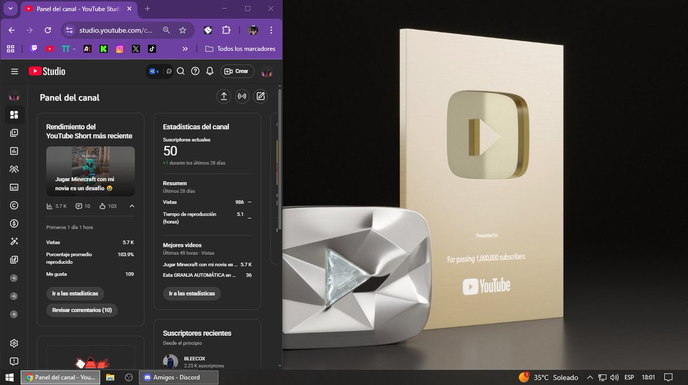The image size is (688, 385).
Task: Open the YouTube bookmark in bookmarks bar
Action: pyautogui.click(x=50, y=49)
